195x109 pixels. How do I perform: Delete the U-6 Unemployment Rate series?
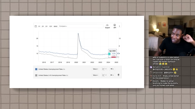(x=119, y=75)
